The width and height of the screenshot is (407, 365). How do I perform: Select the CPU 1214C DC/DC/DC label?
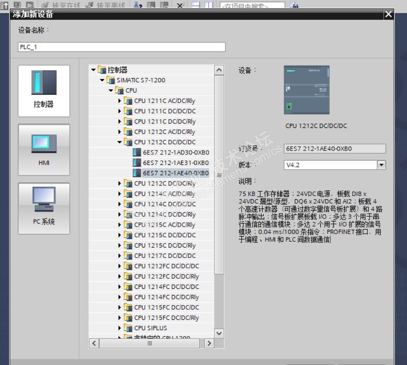click(x=165, y=204)
